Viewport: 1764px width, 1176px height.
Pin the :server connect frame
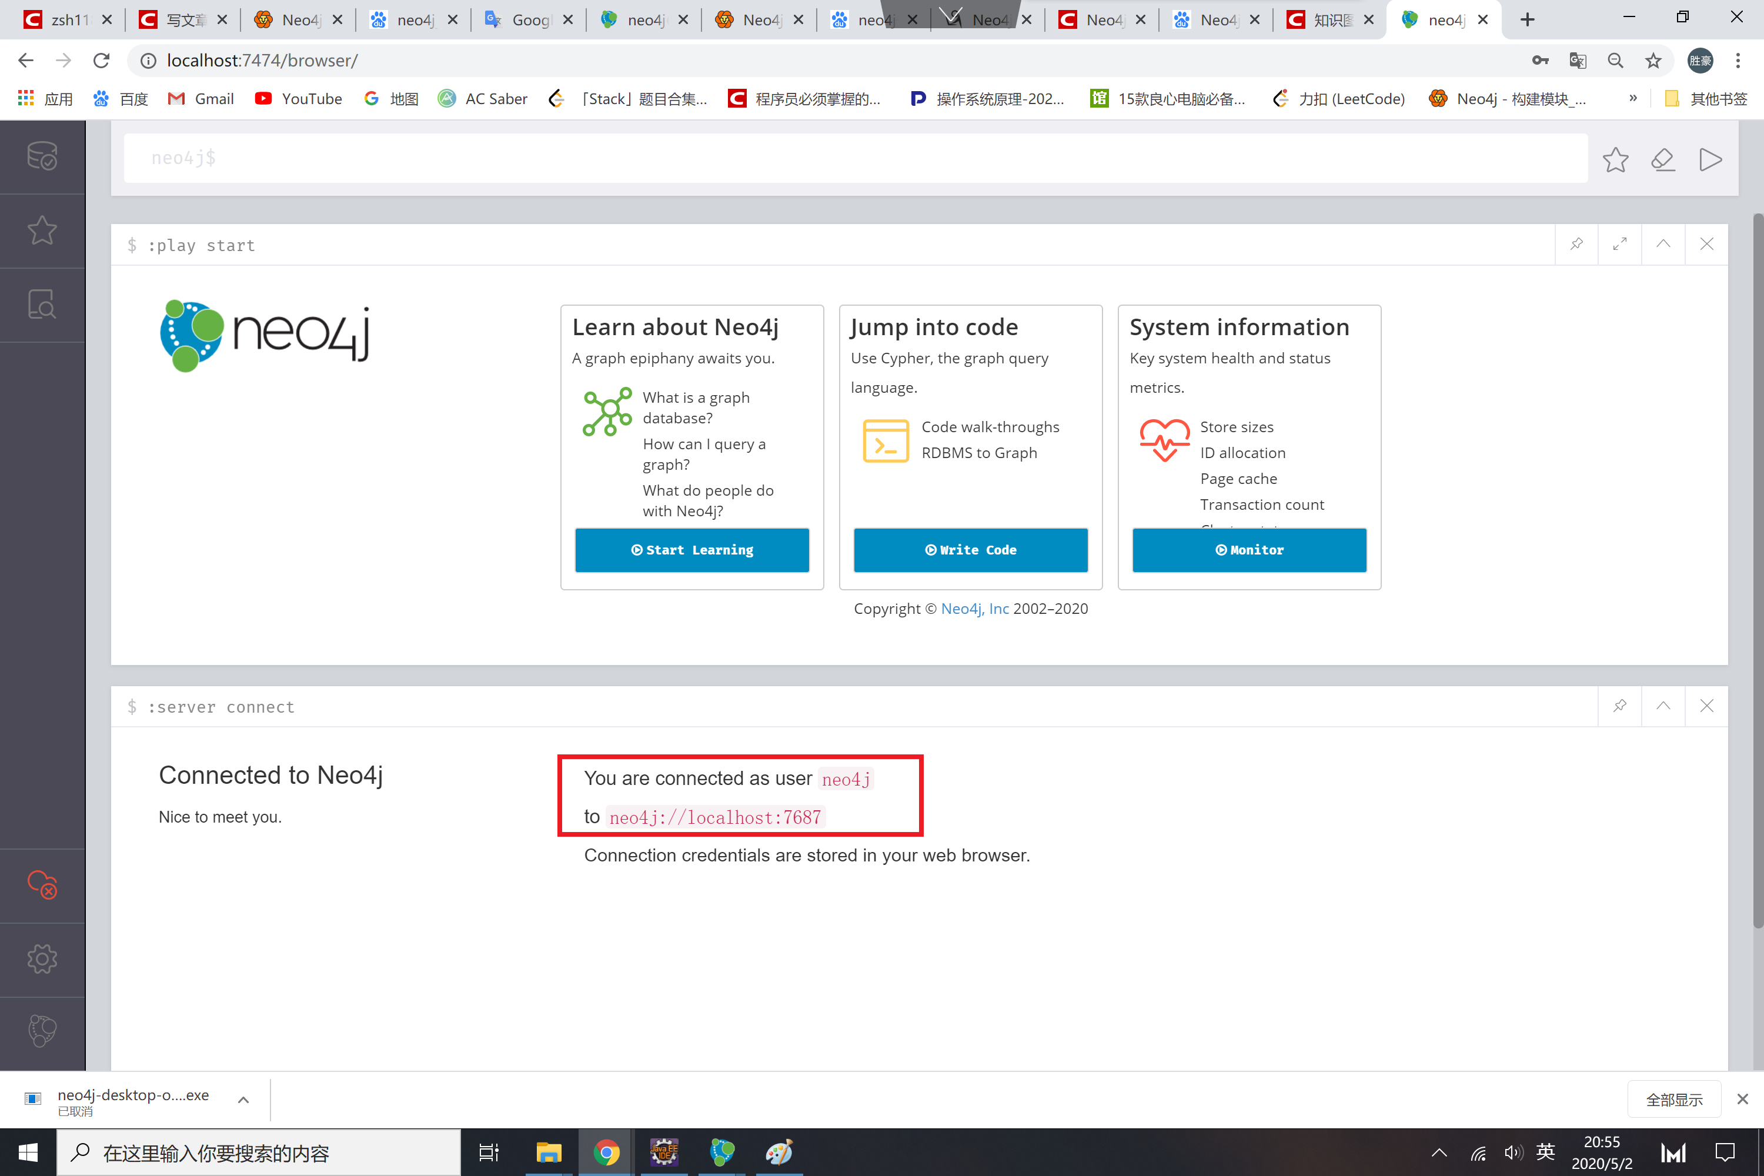click(1619, 706)
